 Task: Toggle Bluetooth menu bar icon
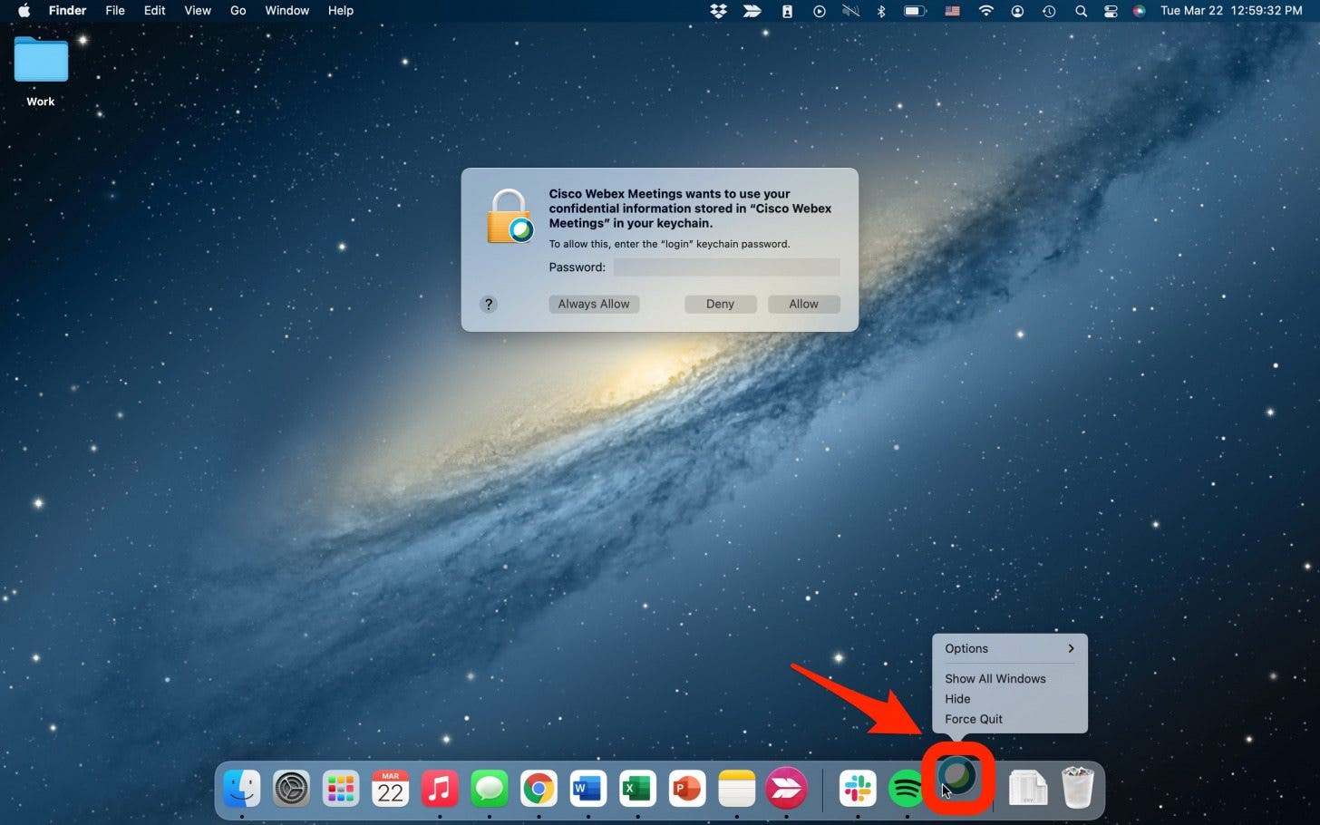pyautogui.click(x=880, y=11)
